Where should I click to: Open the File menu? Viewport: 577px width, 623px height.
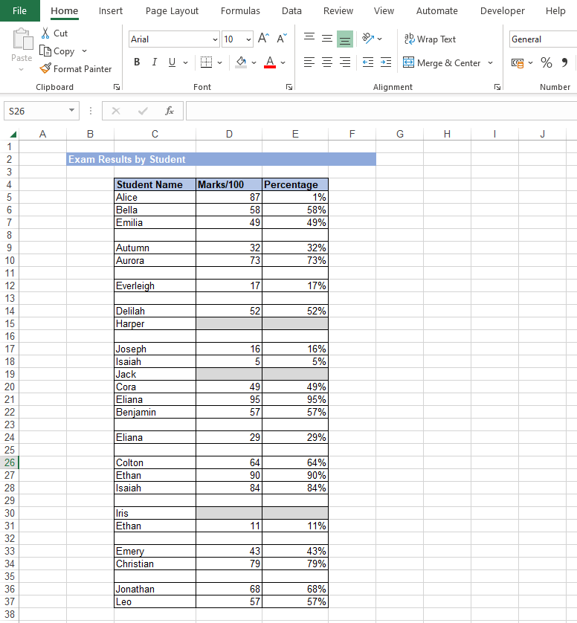[x=19, y=10]
